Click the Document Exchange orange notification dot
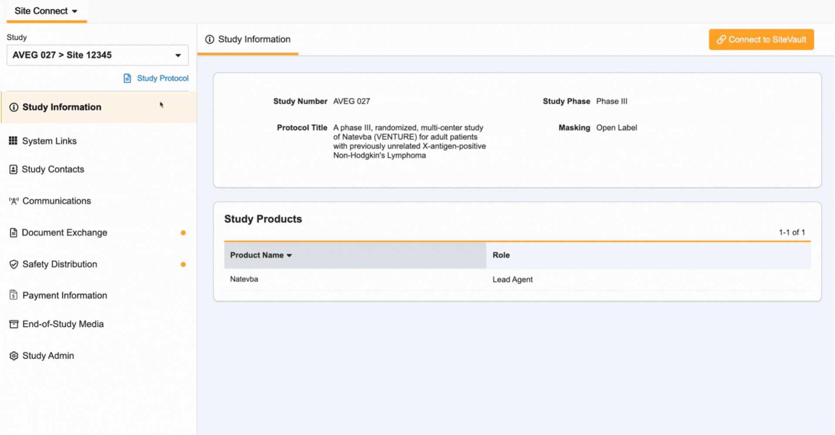The image size is (835, 435). click(183, 233)
